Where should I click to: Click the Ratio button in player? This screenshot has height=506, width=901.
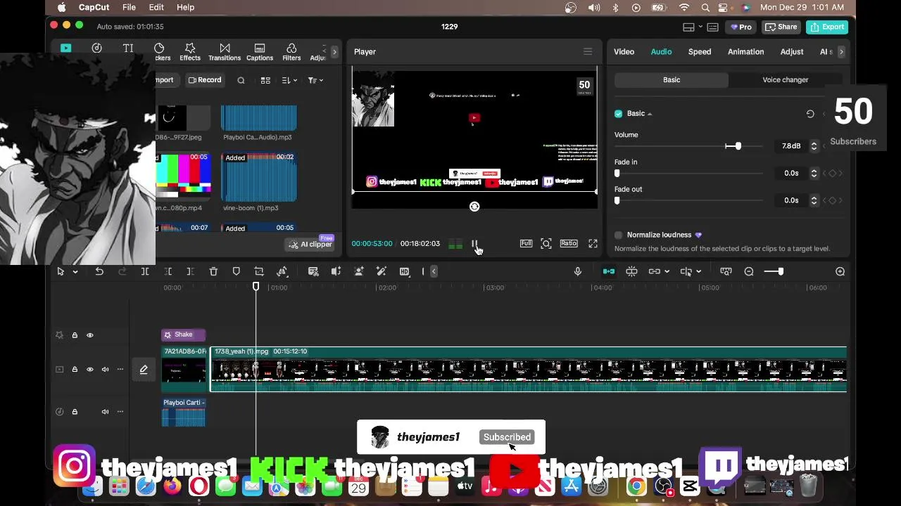[569, 243]
